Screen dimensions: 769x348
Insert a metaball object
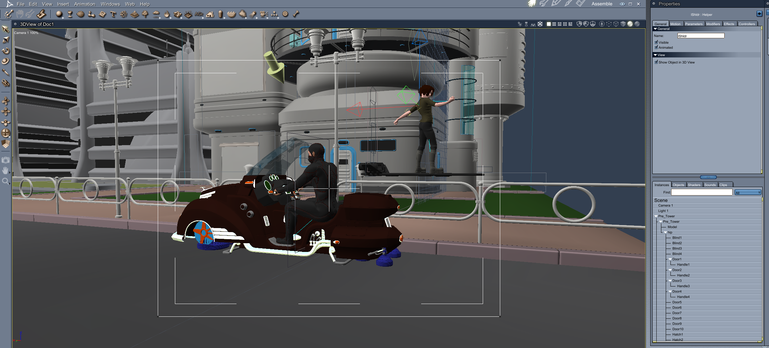click(x=91, y=14)
